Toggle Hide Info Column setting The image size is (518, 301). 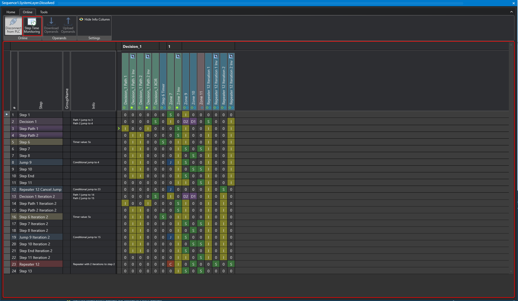(95, 19)
